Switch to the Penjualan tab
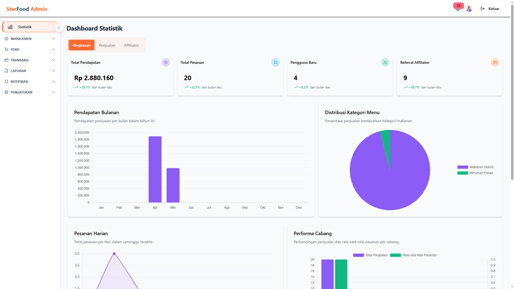Screen dimensions: 514x289 pos(107,45)
